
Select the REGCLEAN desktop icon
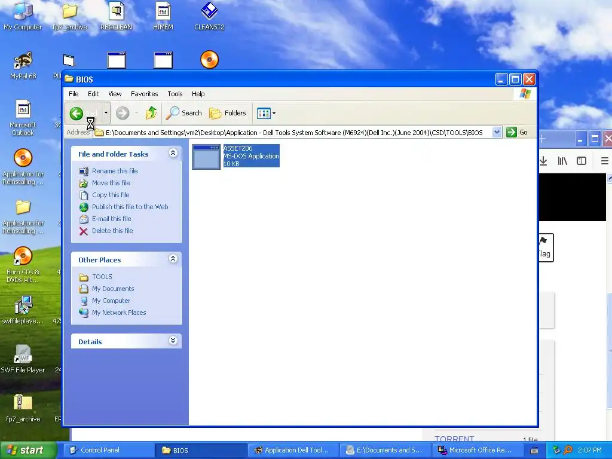pos(117,16)
